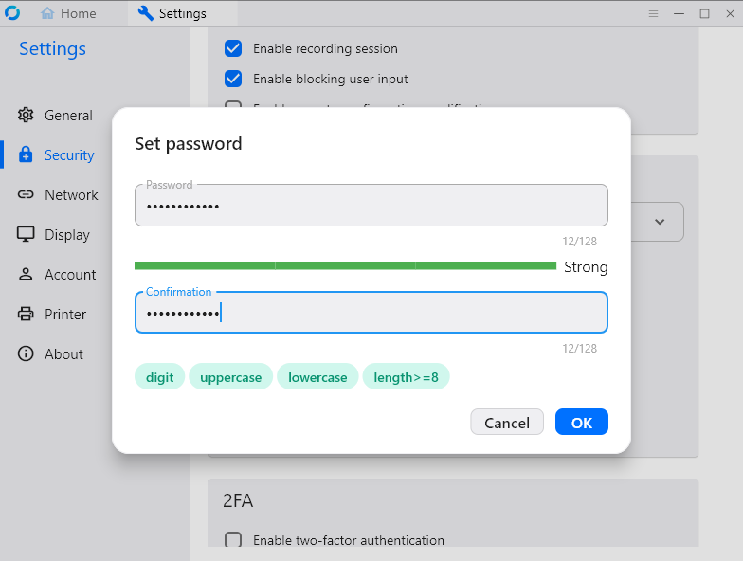Click the Security lock icon
Viewport: 743px width, 561px height.
point(26,155)
